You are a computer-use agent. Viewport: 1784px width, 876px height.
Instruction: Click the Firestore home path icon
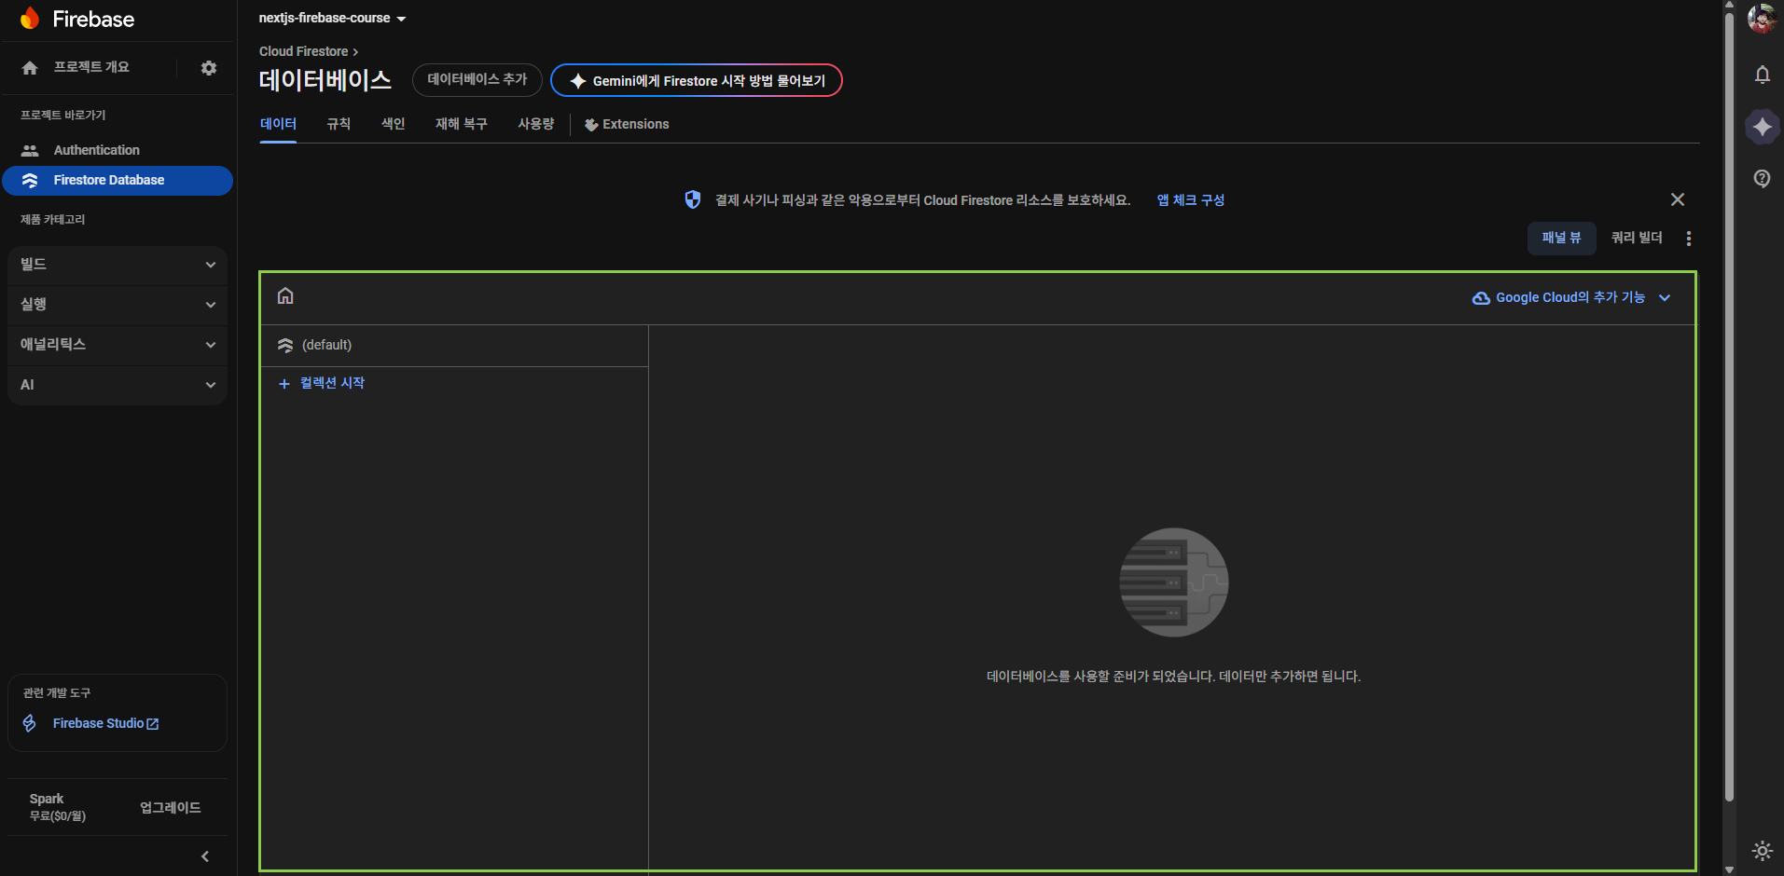point(285,296)
